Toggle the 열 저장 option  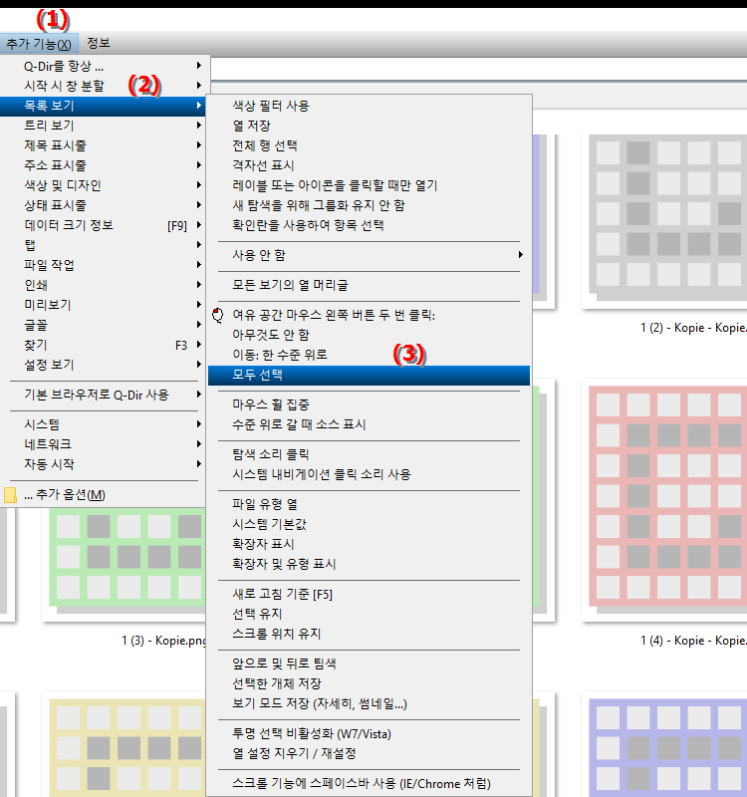369,126
